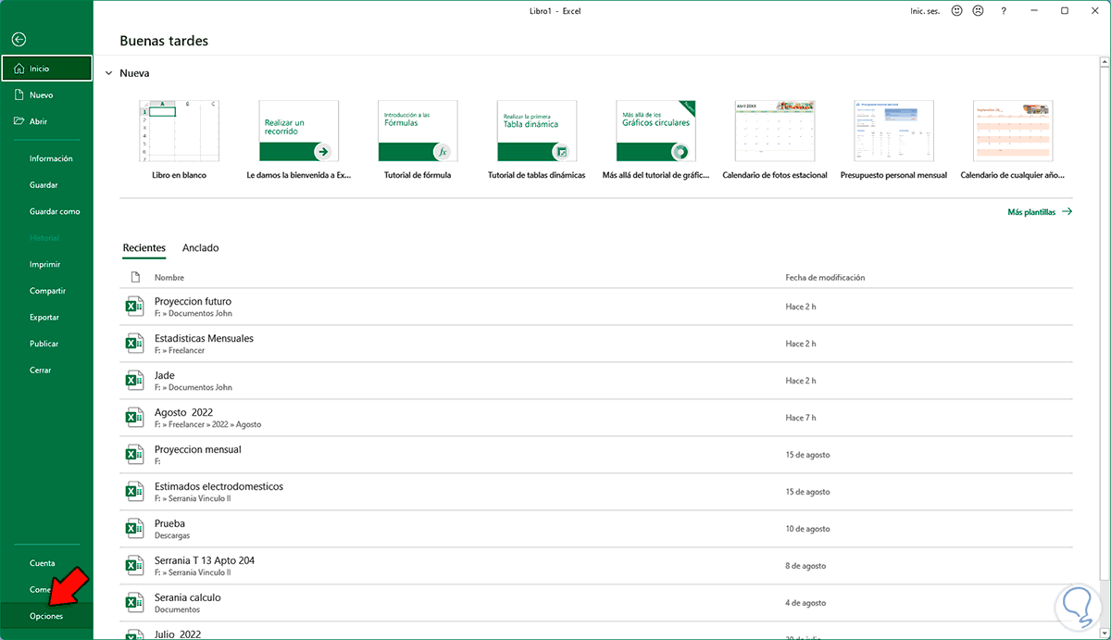Open Calendario de fotos estacional template
The height and width of the screenshot is (640, 1111).
point(775,140)
